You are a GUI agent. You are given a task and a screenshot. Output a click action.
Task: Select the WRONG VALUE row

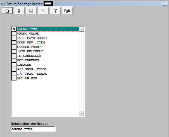tap(48, 34)
